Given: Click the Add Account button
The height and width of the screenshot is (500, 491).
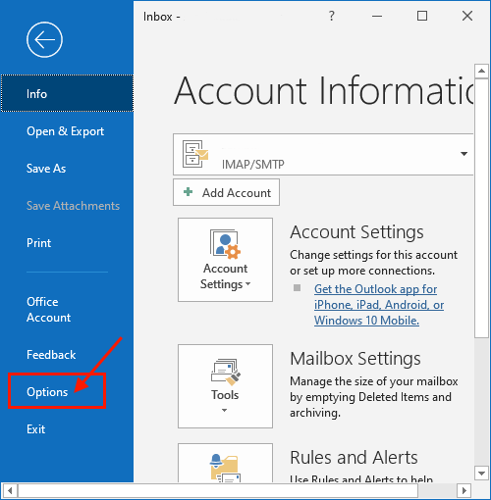Looking at the screenshot, I should pos(226,192).
